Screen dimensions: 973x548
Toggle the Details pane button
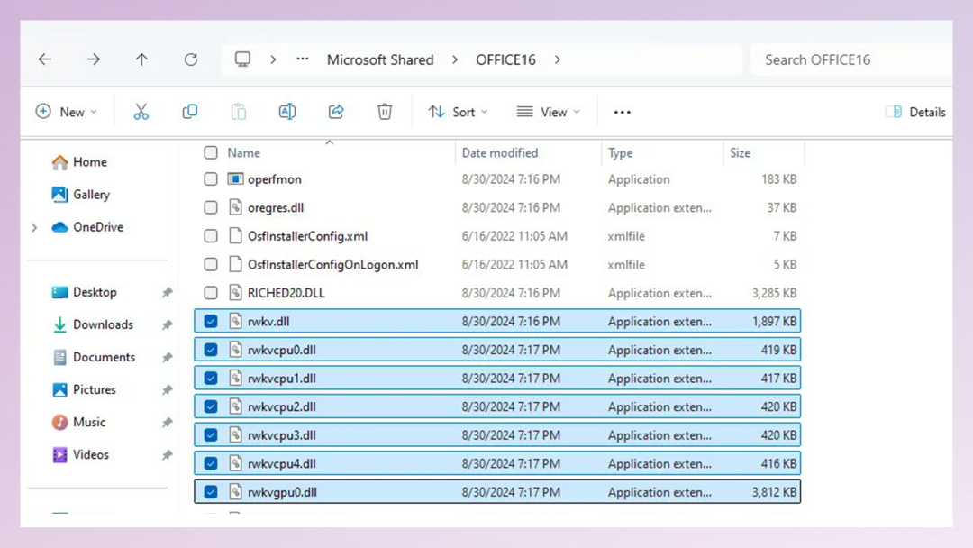pos(916,112)
